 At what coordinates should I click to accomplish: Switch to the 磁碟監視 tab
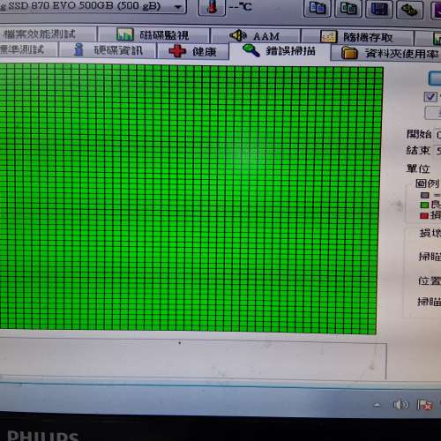click(x=153, y=35)
